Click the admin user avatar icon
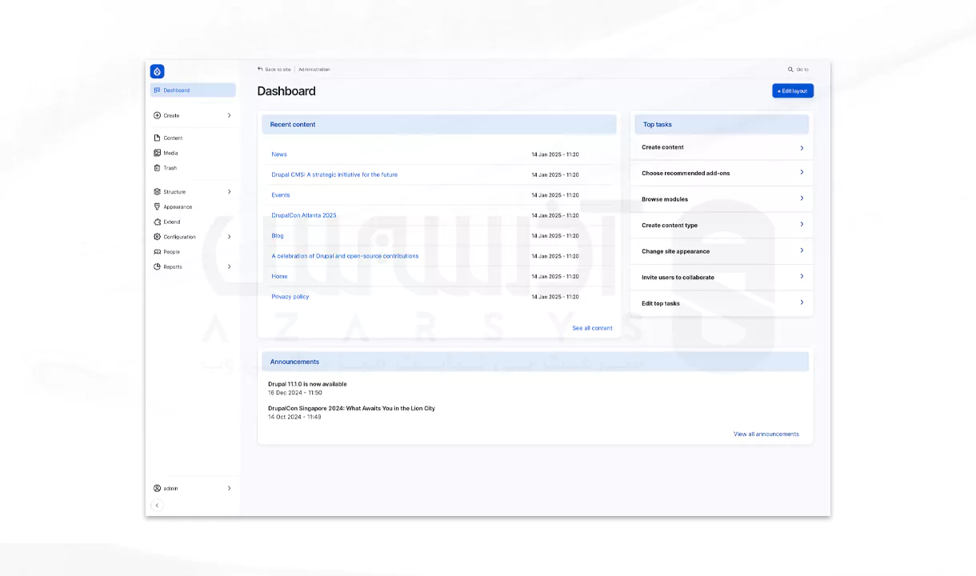The height and width of the screenshot is (576, 976). (157, 488)
